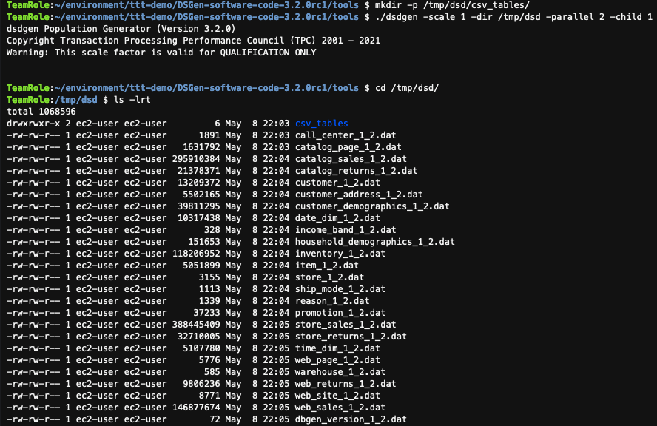657x426 pixels.
Task: Click the mkdir -p command text
Action: pos(453,5)
